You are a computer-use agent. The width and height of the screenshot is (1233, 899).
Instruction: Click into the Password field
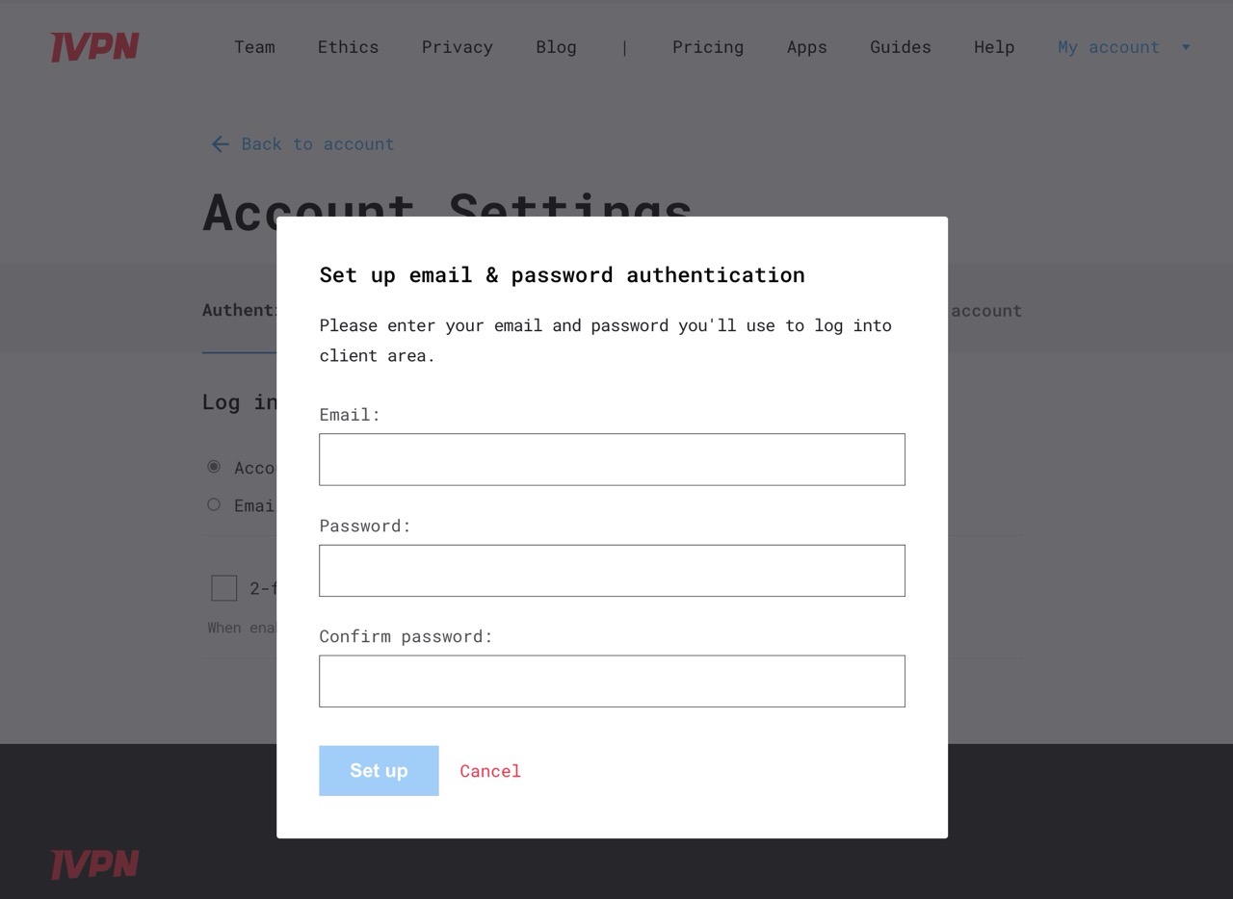(x=612, y=571)
